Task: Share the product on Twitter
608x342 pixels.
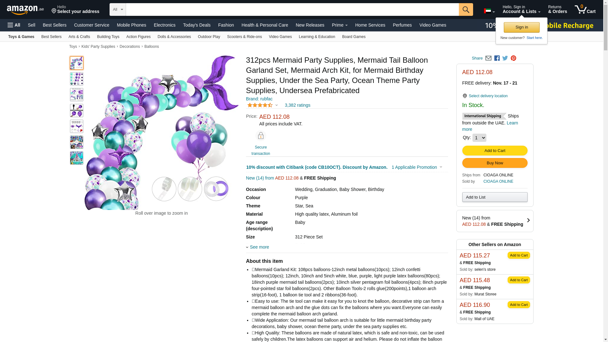Action: [505, 58]
